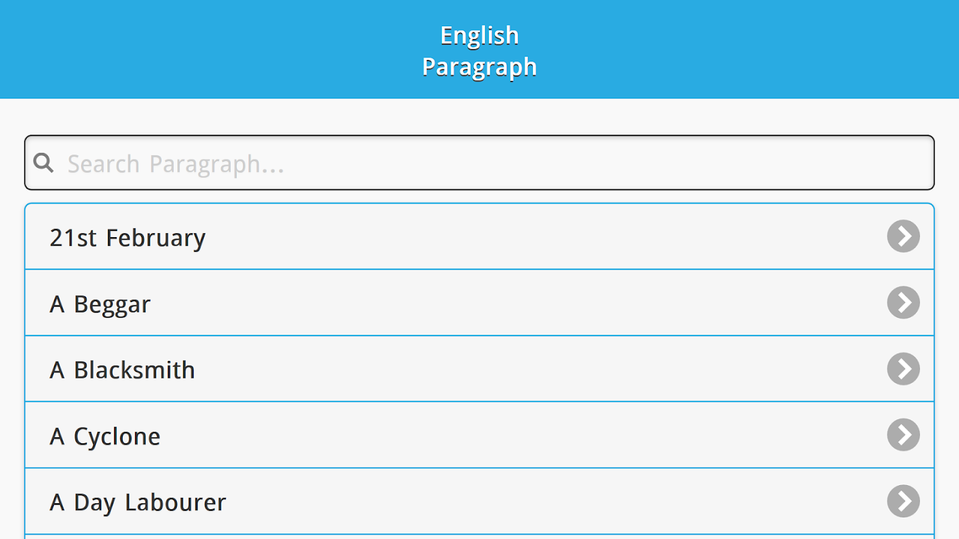Tap the arrow icon for A Day Labourer

[x=903, y=501]
